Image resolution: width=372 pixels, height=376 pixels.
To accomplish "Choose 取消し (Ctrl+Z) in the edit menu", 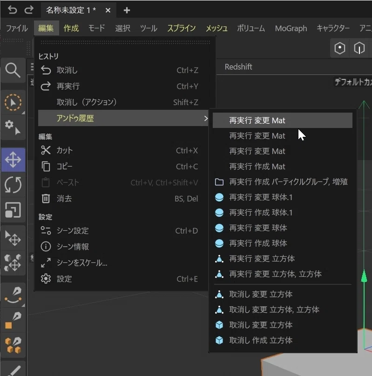I will click(123, 70).
